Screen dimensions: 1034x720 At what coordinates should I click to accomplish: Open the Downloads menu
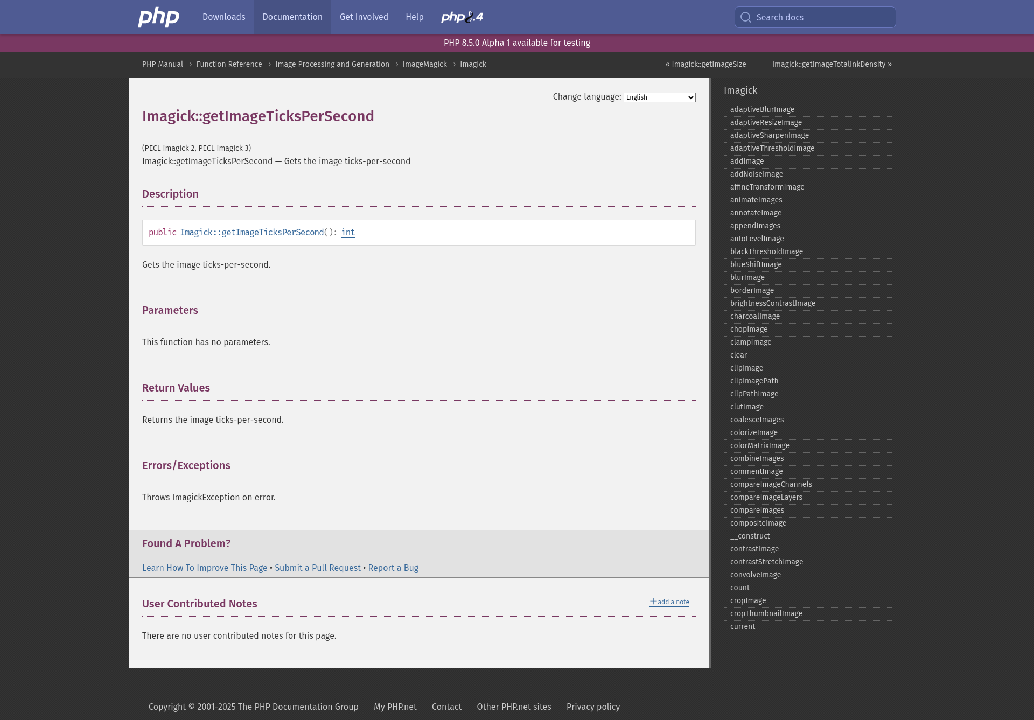click(224, 17)
